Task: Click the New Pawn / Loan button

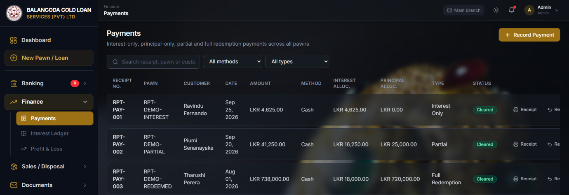Action: tap(49, 58)
